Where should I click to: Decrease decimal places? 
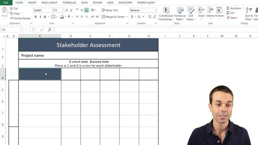point(154,17)
